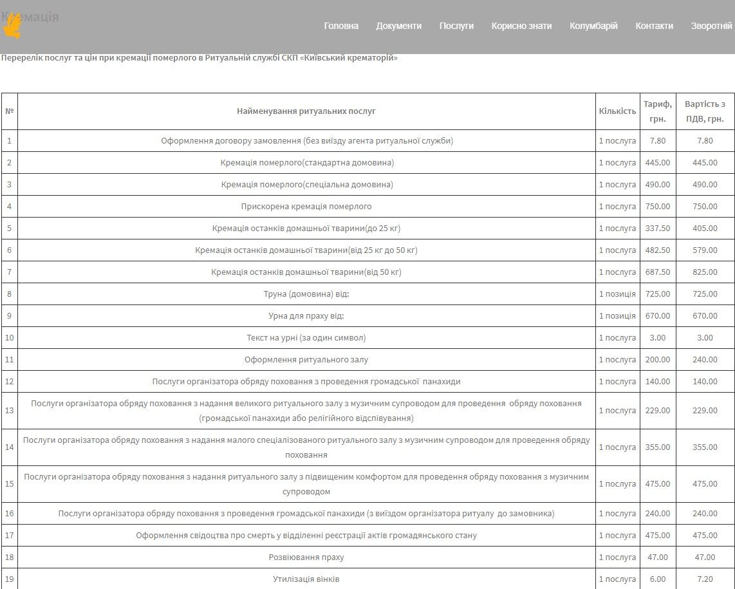735x589 pixels.
Task: Click the Тариф, грн. column header
Action: [658, 111]
